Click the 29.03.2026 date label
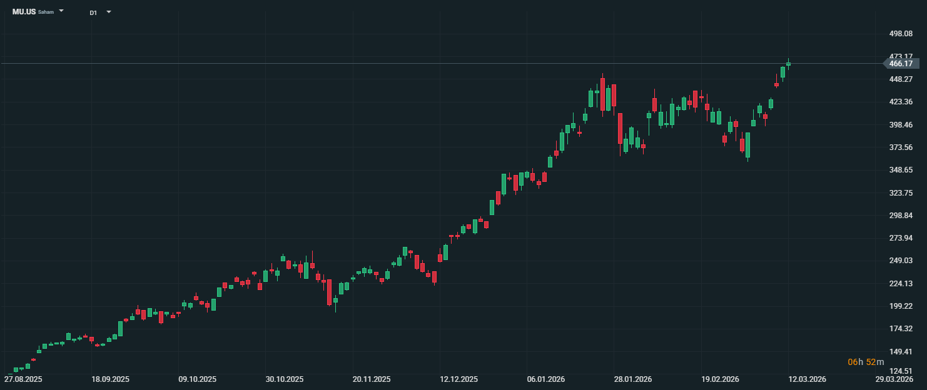 894,379
